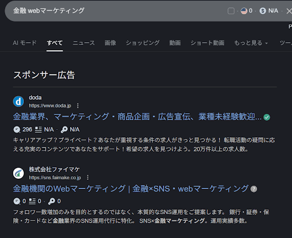Image resolution: width=292 pixels, height=238 pixels.
Task: Clear the search with the X icon
Action: 289,11
